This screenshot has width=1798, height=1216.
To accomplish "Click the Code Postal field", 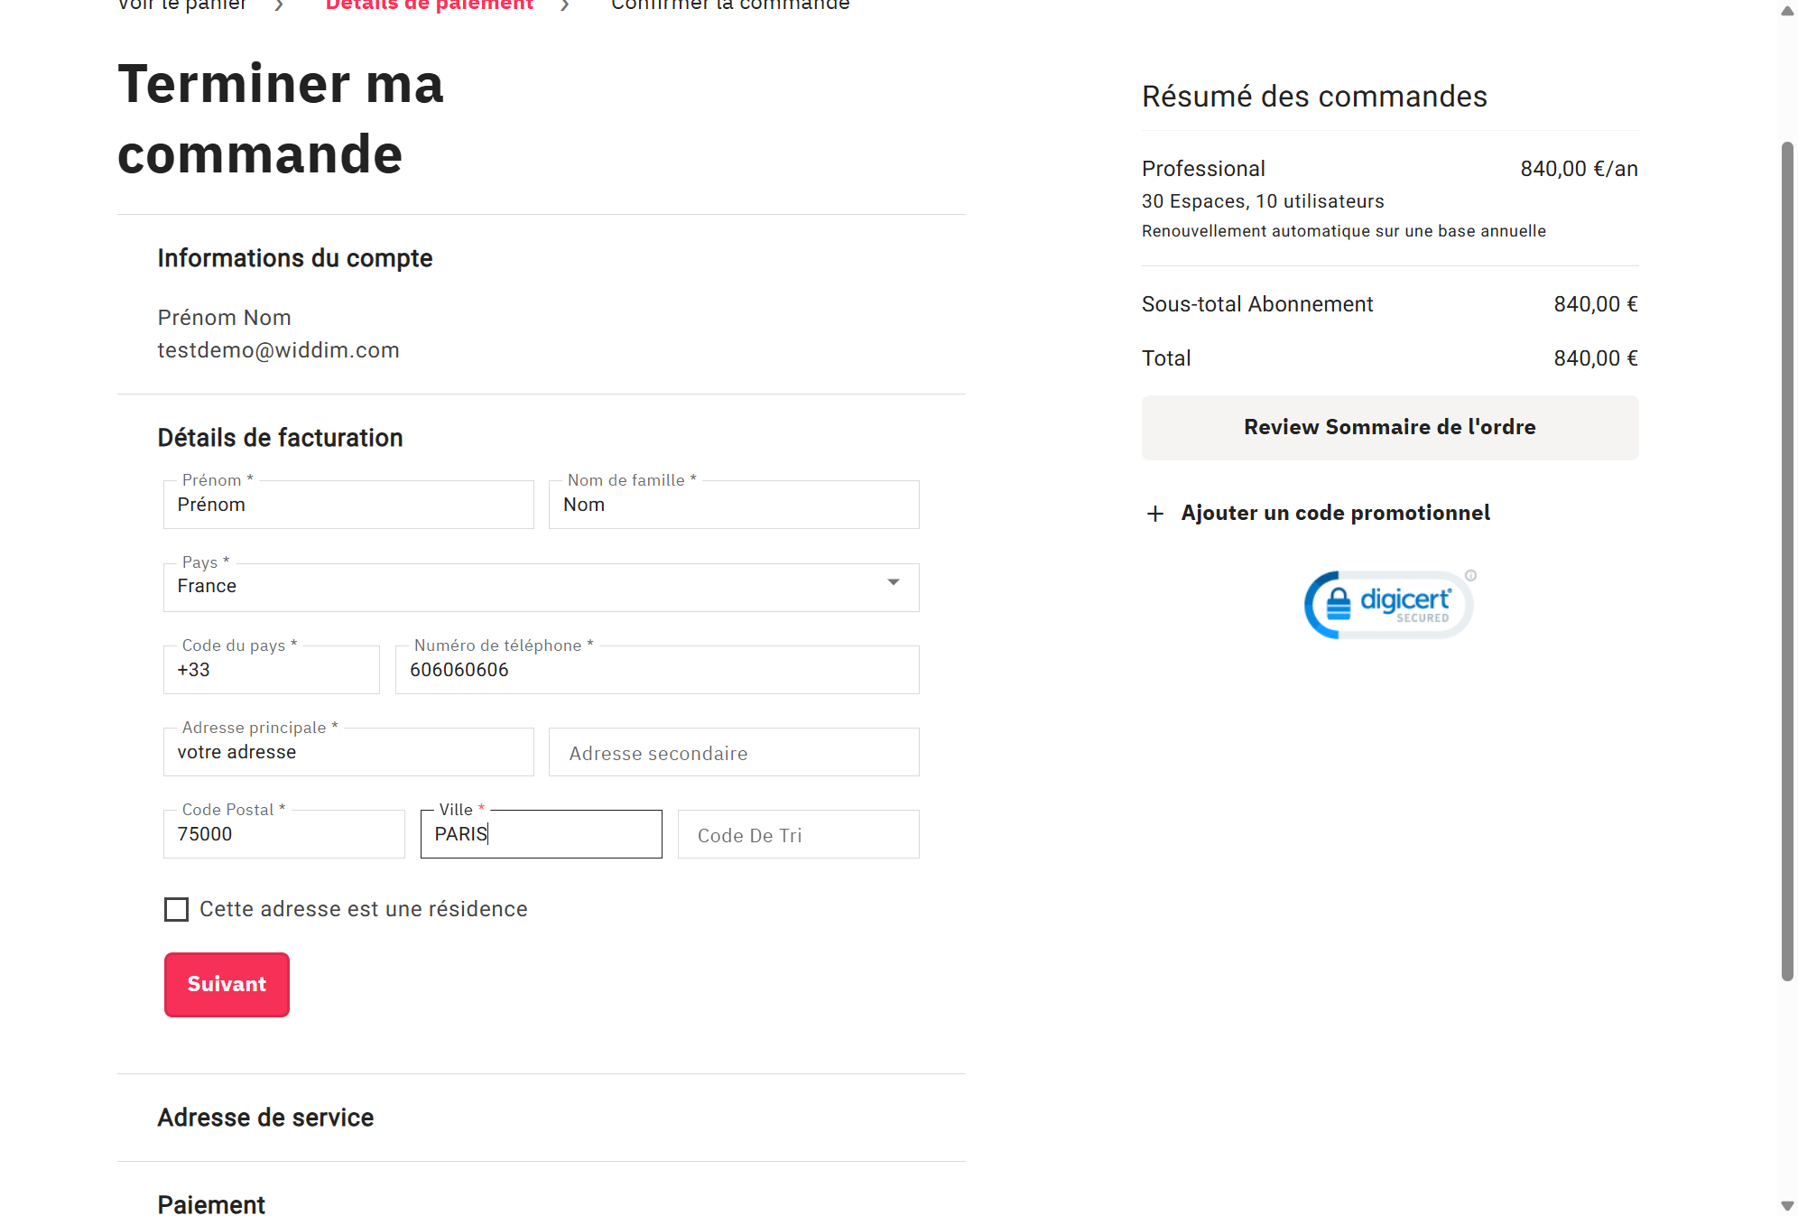I will tap(283, 834).
